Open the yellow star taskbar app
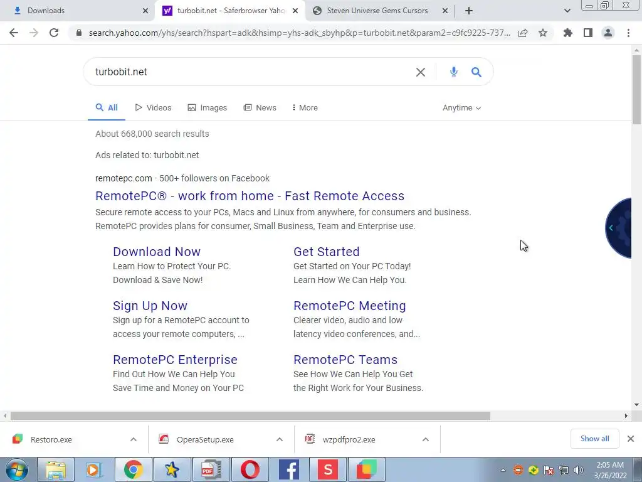The height and width of the screenshot is (482, 642). pyautogui.click(x=172, y=469)
